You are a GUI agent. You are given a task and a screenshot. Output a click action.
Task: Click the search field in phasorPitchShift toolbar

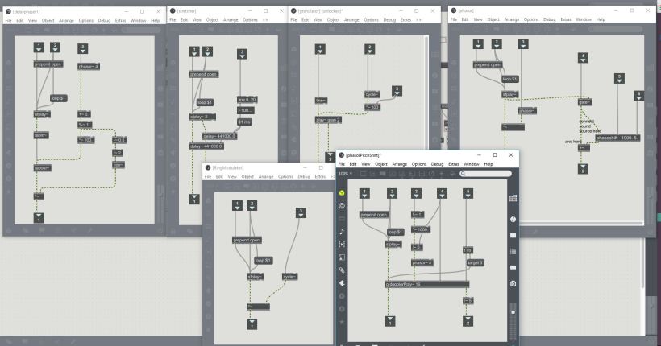(486, 173)
